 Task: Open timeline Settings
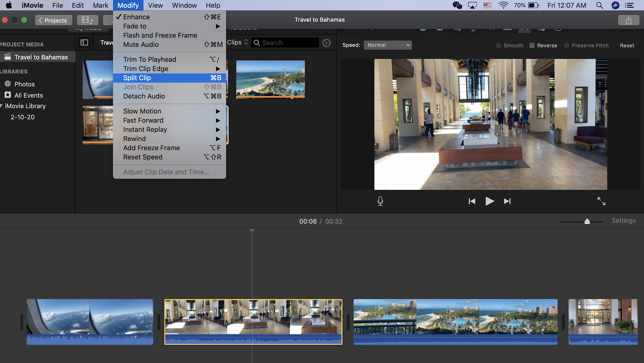(x=623, y=221)
